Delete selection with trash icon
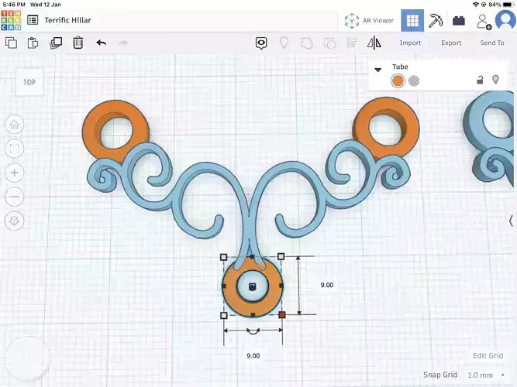Viewport: 517px width, 387px height. click(x=78, y=43)
